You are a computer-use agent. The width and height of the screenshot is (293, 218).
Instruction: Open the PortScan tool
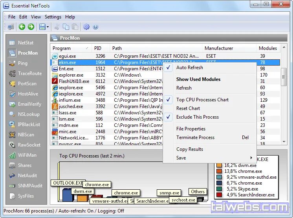coord(23,84)
